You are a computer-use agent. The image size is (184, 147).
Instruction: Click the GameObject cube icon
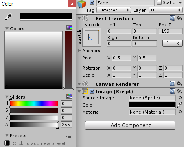pos(82,4)
